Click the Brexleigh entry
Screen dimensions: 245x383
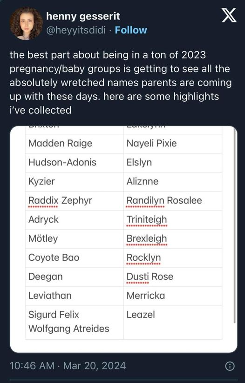coord(147,238)
